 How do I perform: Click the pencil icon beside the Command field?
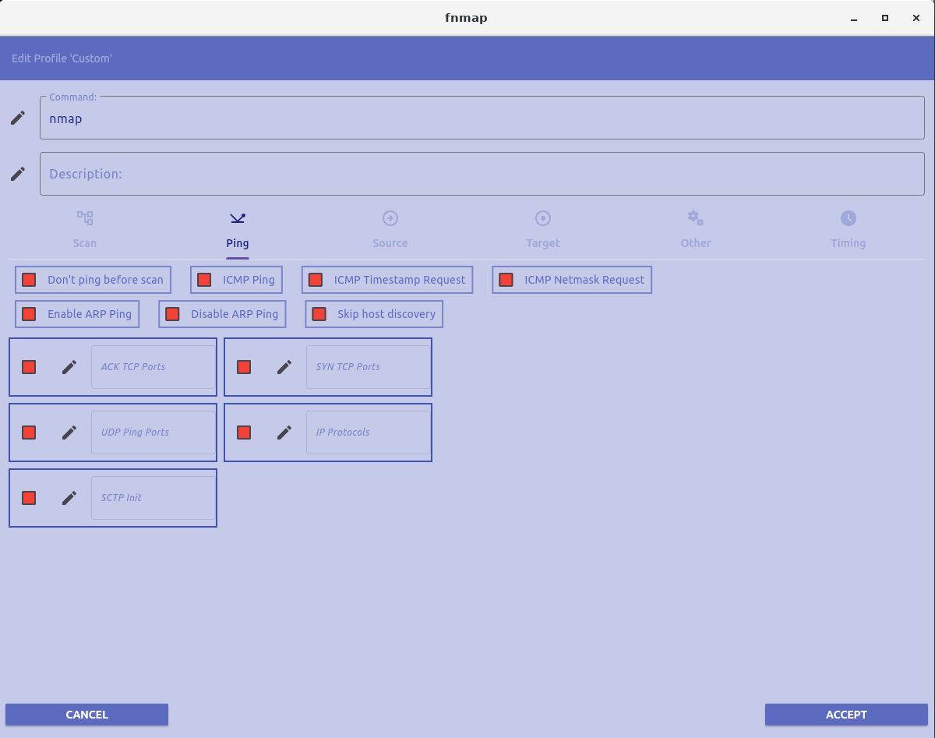[17, 118]
